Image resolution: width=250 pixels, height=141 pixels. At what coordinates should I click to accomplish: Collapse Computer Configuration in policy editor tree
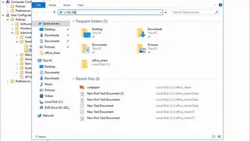click(x=3, y=2)
